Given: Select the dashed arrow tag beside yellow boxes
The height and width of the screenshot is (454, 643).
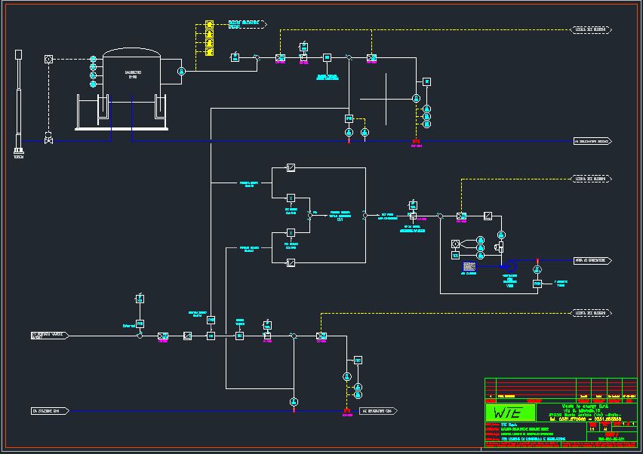Looking at the screenshot, I should pos(248,23).
